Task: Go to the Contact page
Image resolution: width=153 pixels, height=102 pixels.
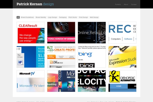Action: 134,4
